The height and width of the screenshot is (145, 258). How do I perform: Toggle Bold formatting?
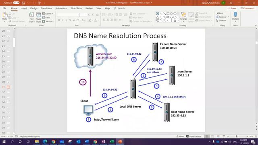59,20
